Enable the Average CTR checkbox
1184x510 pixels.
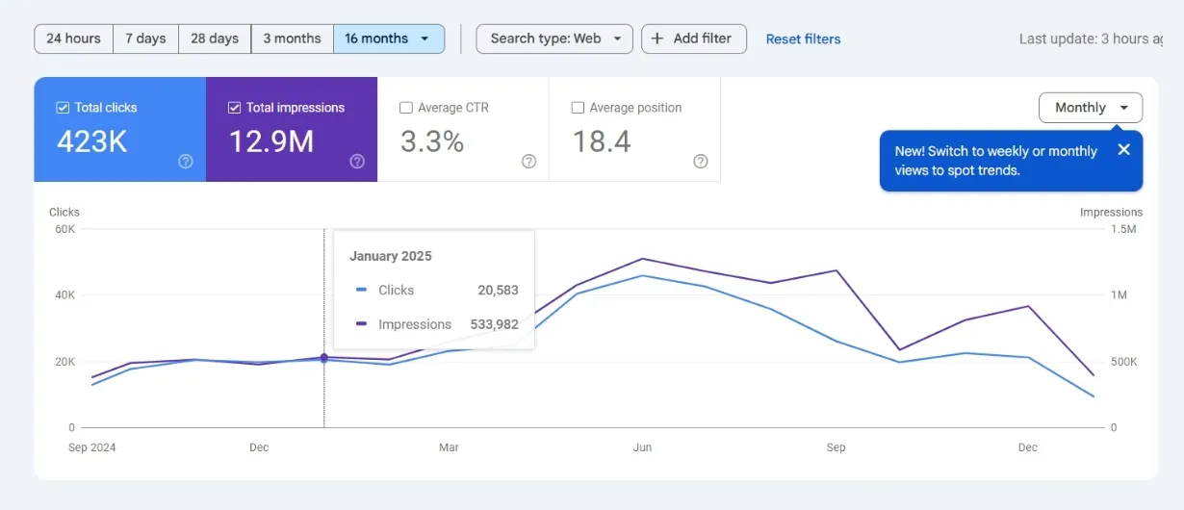tap(405, 108)
